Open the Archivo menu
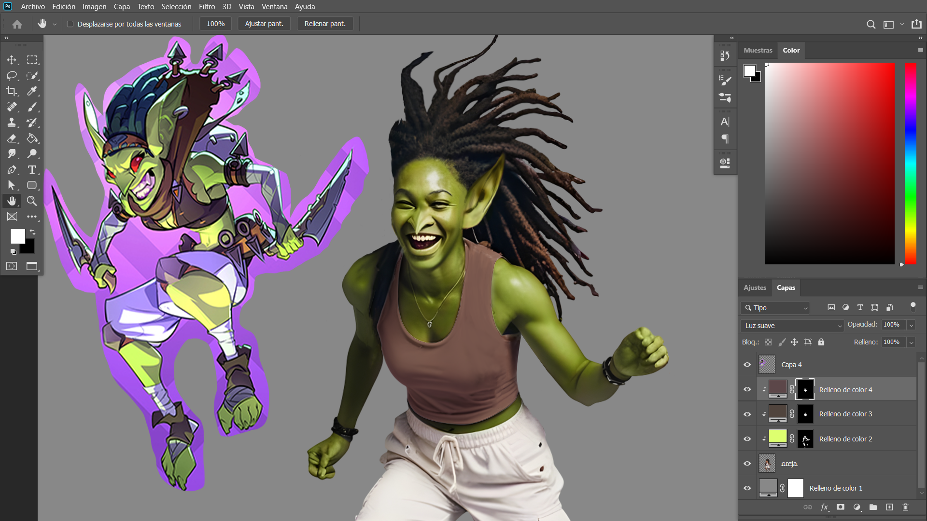 point(33,7)
